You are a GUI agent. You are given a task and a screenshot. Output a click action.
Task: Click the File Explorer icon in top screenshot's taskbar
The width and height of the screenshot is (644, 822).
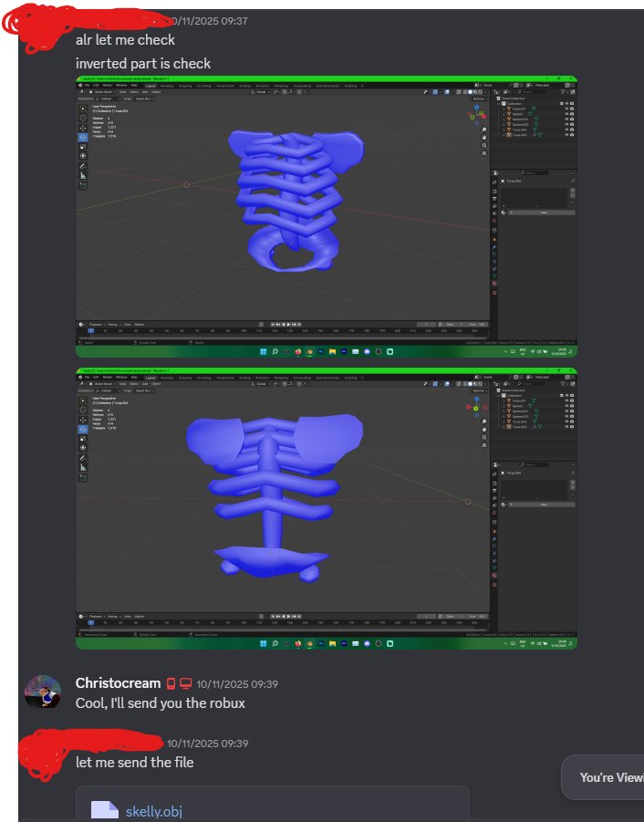tap(332, 352)
